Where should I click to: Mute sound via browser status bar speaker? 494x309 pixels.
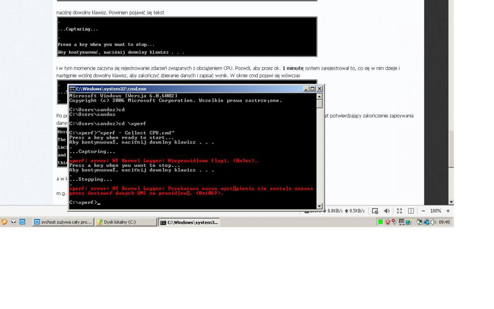pos(387,211)
